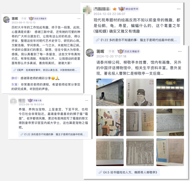This screenshot has height=181, width=190.
Task: Open the 功仁堂 hall plaque photo
Action: pyautogui.click(x=170, y=92)
